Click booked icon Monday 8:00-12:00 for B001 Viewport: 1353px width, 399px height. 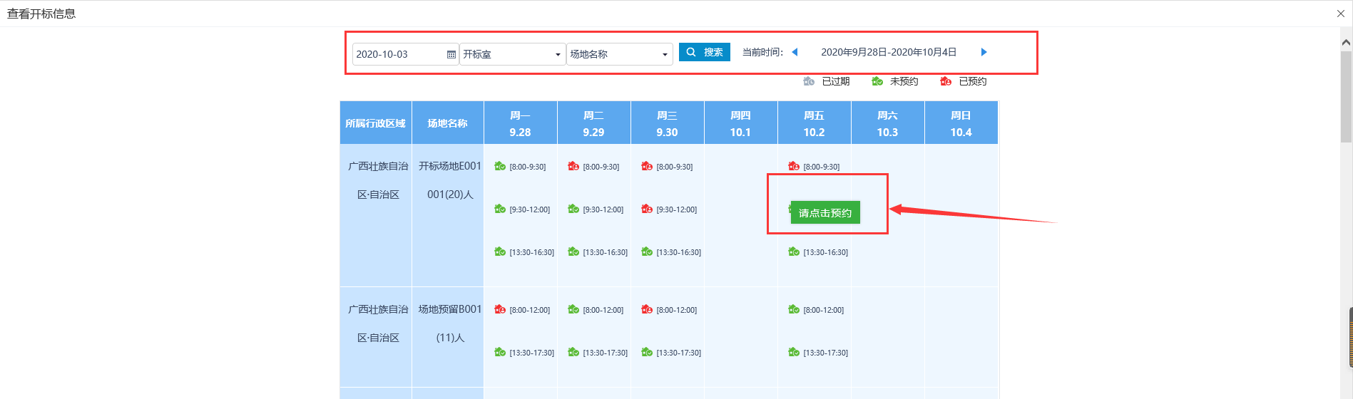tap(500, 310)
